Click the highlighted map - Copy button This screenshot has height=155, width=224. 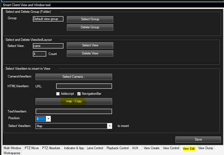tap(74, 101)
